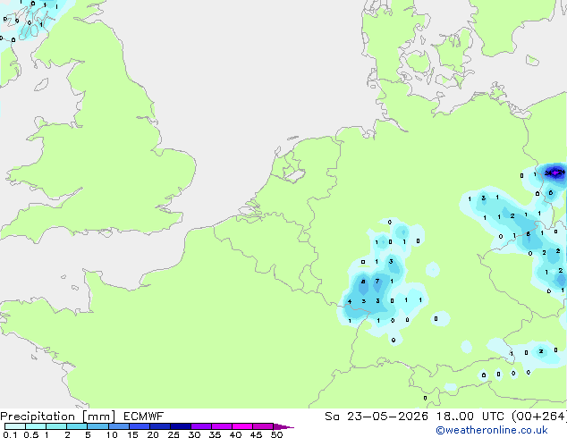
Task: Click the legend label '10'
Action: point(112,434)
